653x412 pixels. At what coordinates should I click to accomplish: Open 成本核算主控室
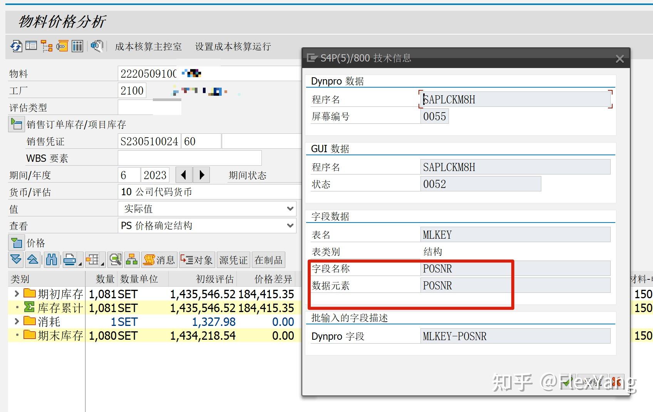click(148, 46)
